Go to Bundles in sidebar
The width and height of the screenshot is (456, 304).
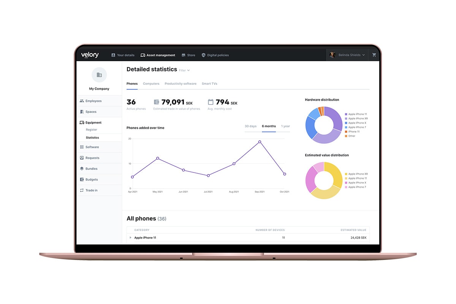coord(99,168)
